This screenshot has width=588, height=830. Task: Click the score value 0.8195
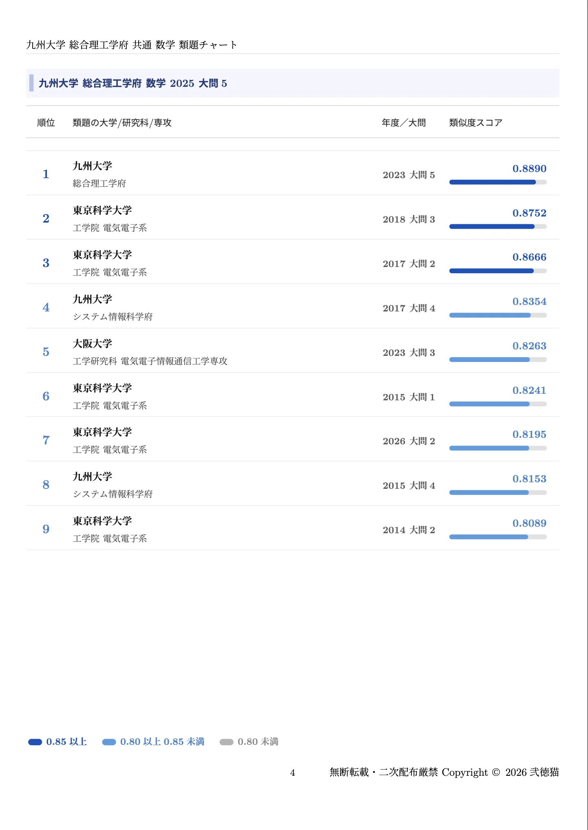(529, 435)
